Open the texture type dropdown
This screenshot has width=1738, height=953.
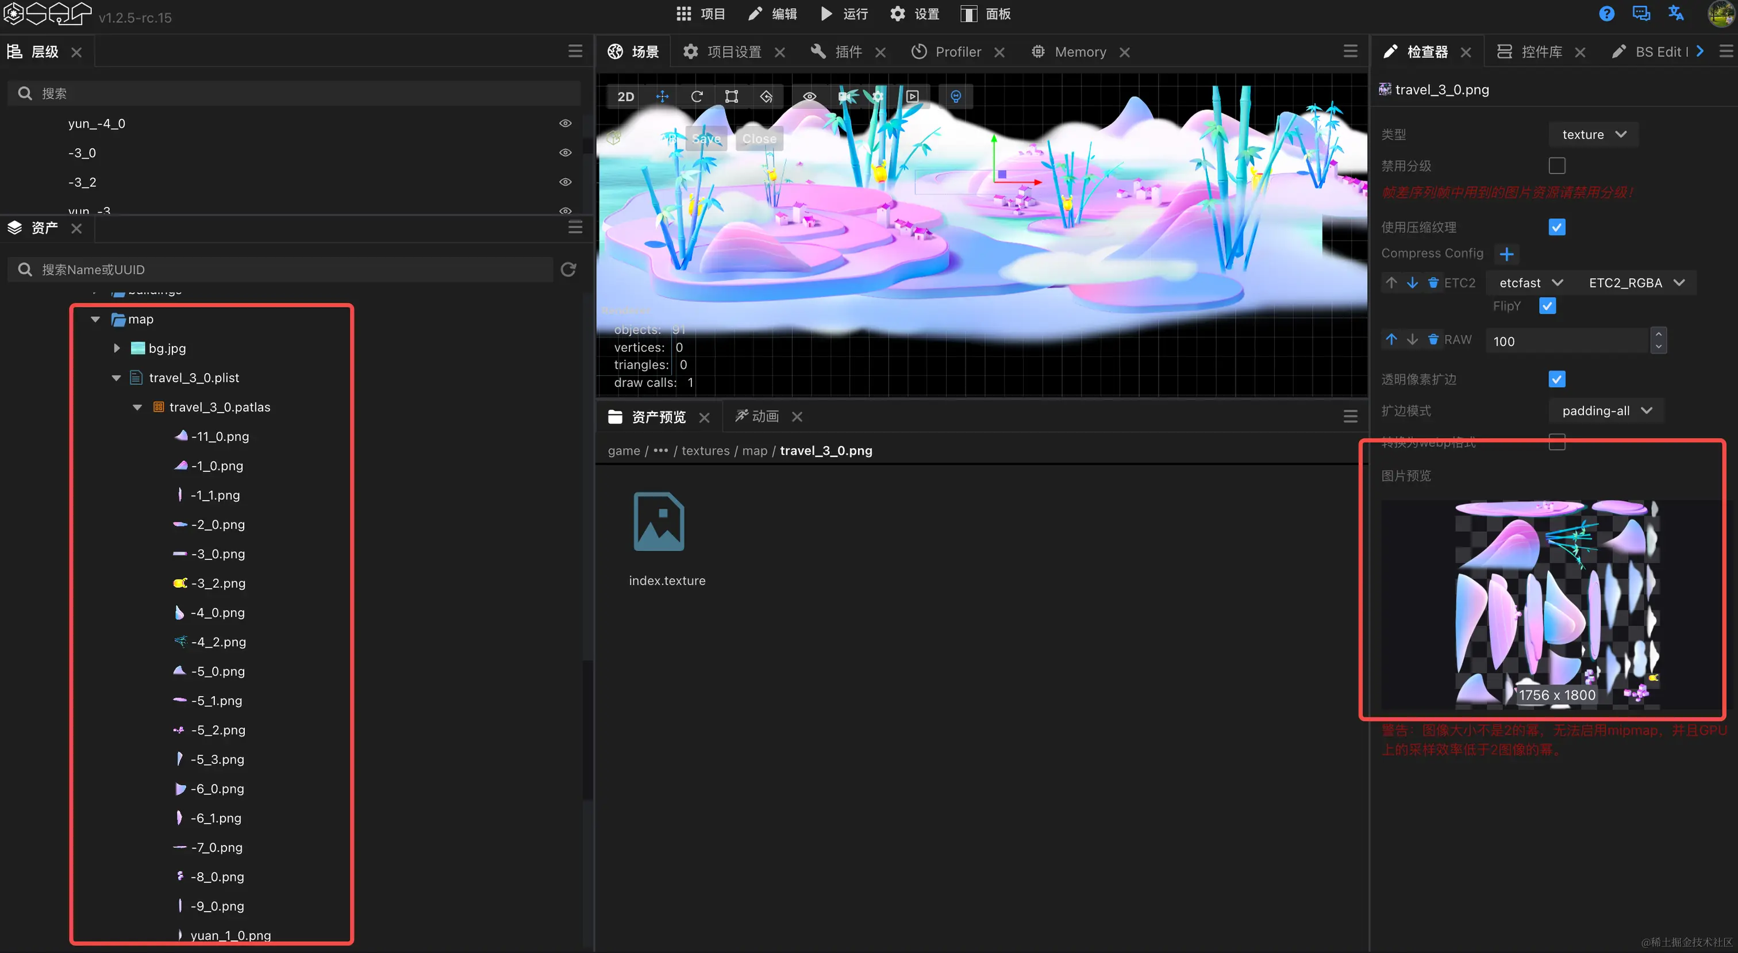pyautogui.click(x=1594, y=135)
